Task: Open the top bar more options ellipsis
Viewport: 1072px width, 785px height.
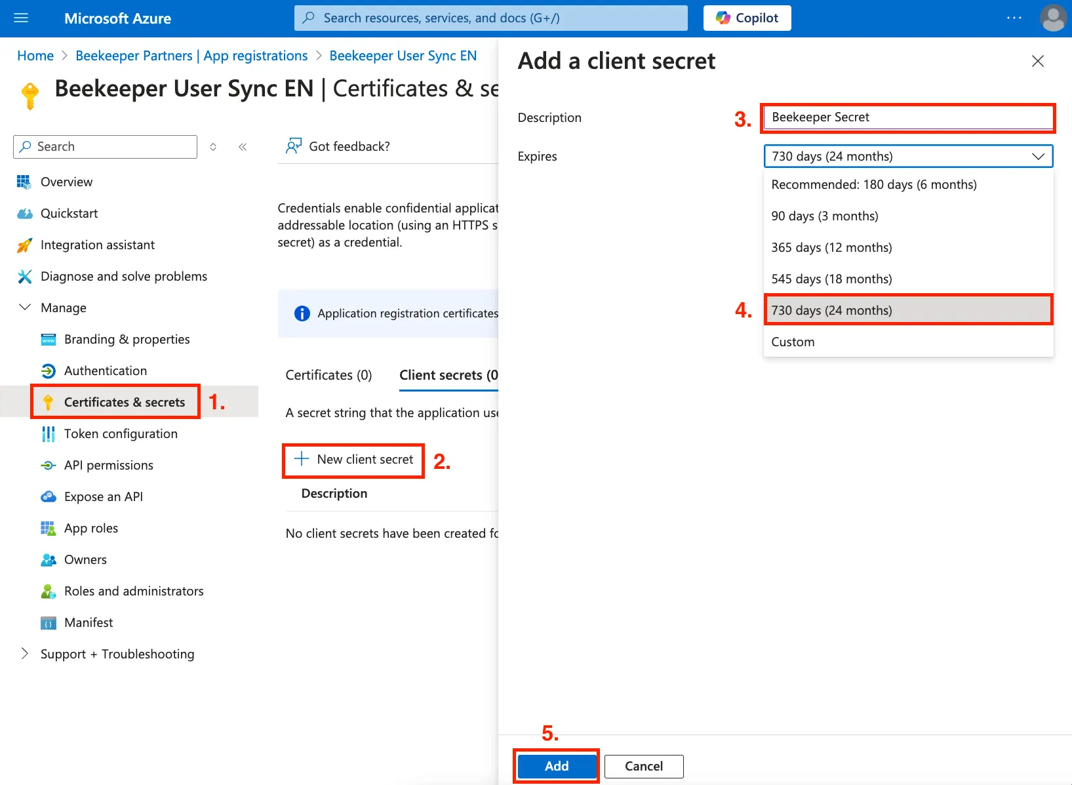Action: coord(1014,18)
